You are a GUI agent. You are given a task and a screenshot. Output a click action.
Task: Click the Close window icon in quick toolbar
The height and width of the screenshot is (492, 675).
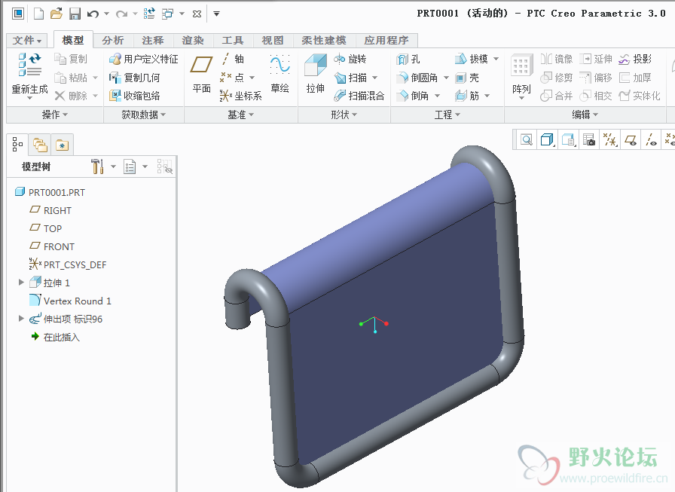197,14
